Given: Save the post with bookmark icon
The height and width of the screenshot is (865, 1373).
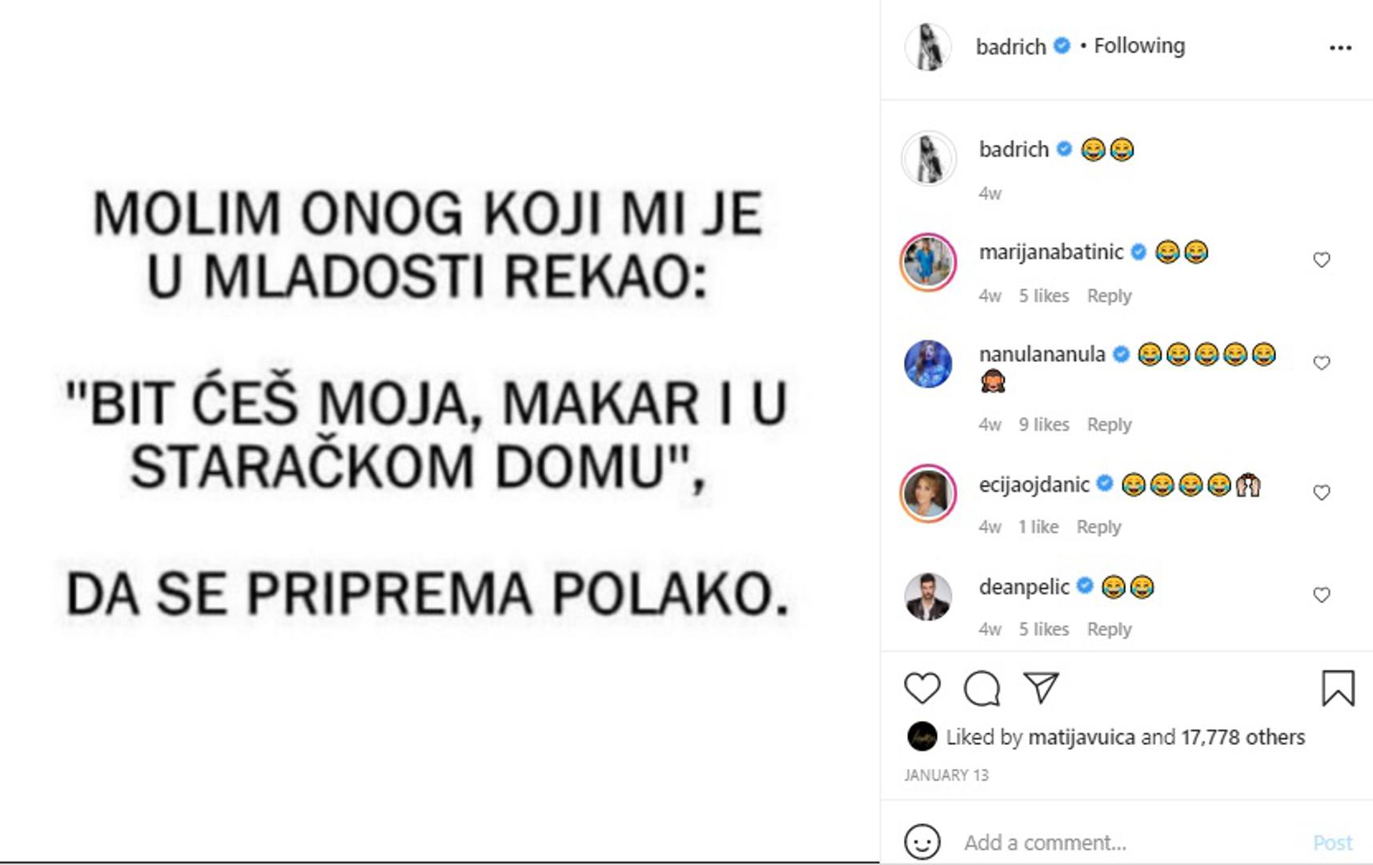Looking at the screenshot, I should (1337, 689).
